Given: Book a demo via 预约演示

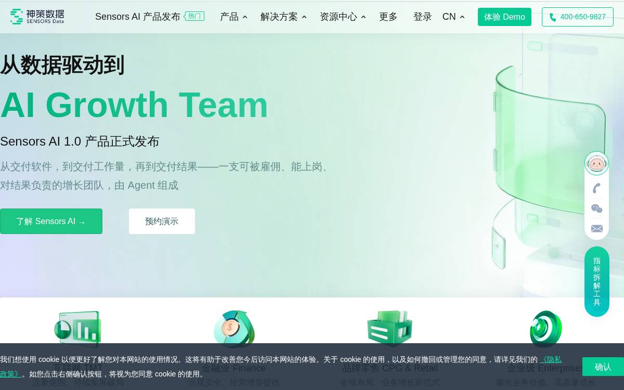Looking at the screenshot, I should 162,221.
